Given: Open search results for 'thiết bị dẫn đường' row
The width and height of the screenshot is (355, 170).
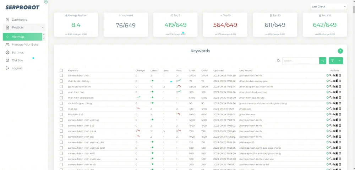Looking at the screenshot, I should coord(331,81).
